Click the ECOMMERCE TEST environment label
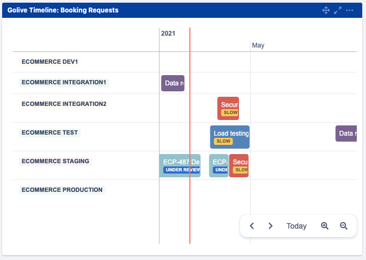This screenshot has height=260, width=366. (x=50, y=132)
